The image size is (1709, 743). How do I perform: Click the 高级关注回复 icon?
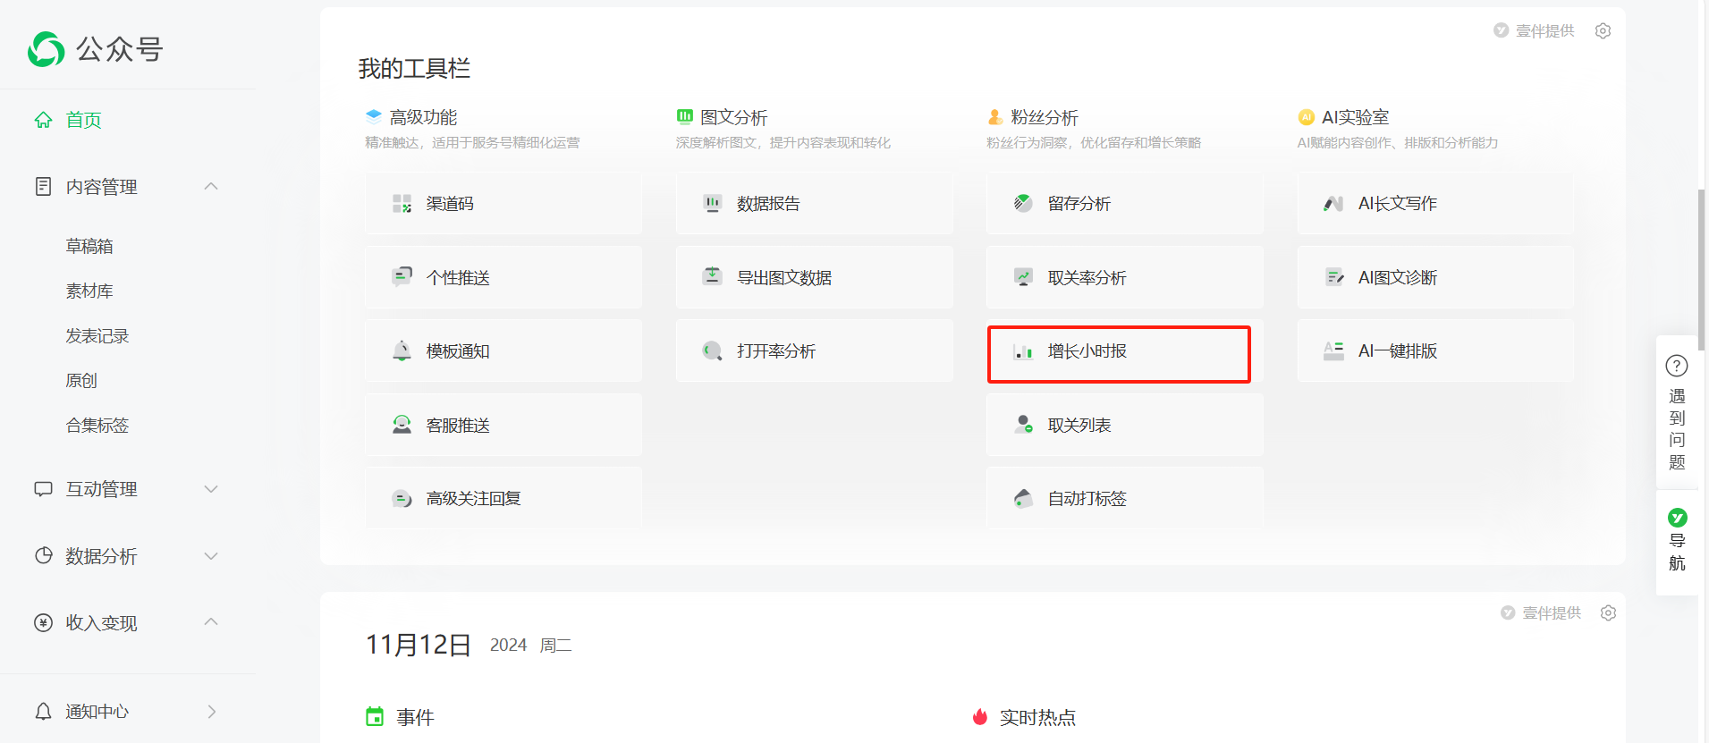[402, 498]
